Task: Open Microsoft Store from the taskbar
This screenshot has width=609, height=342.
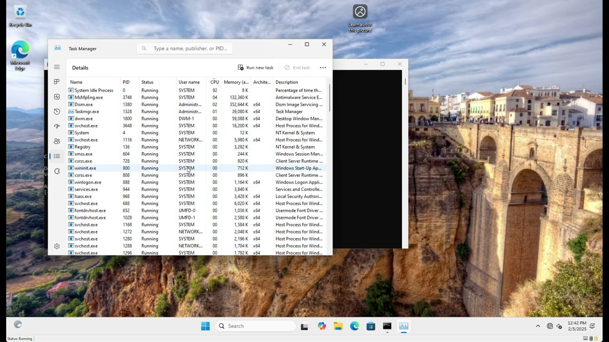Action: point(371,326)
